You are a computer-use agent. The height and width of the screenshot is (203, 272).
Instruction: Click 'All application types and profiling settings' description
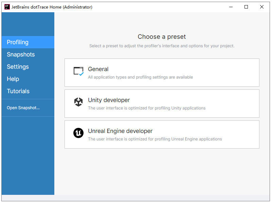(x=140, y=77)
